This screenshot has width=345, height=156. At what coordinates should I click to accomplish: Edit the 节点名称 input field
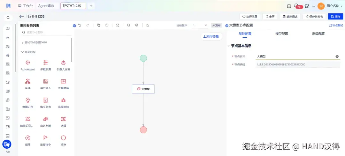pos(295,56)
